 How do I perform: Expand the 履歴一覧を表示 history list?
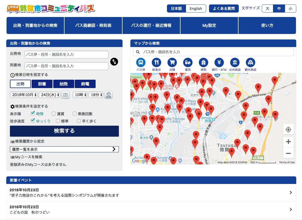pyautogui.click(x=64, y=149)
